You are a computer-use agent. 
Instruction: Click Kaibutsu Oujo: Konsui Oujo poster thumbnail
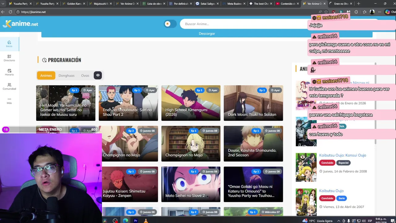306,167
